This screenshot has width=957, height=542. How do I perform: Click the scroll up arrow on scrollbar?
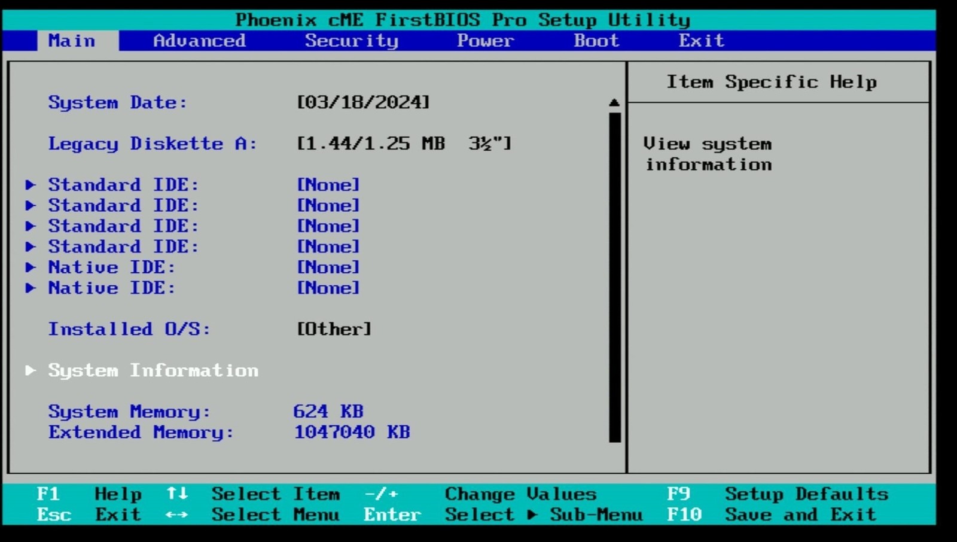tap(614, 103)
